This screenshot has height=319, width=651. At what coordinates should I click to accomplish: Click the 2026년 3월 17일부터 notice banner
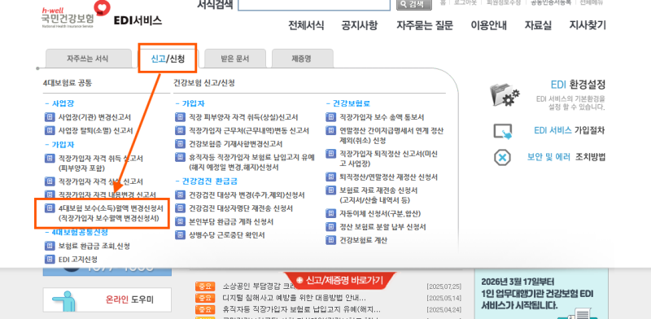(541, 294)
